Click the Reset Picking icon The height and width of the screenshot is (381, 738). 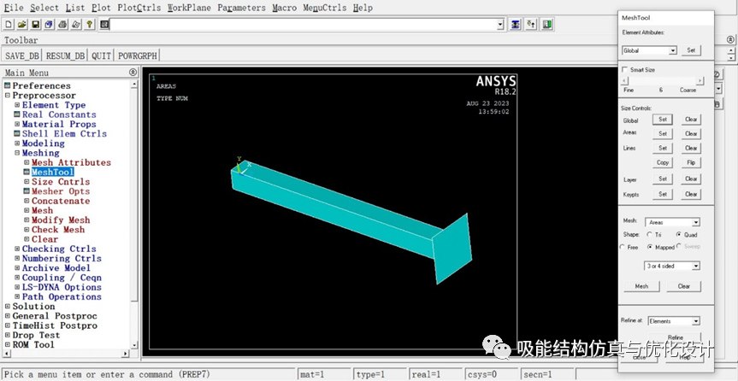tap(531, 25)
